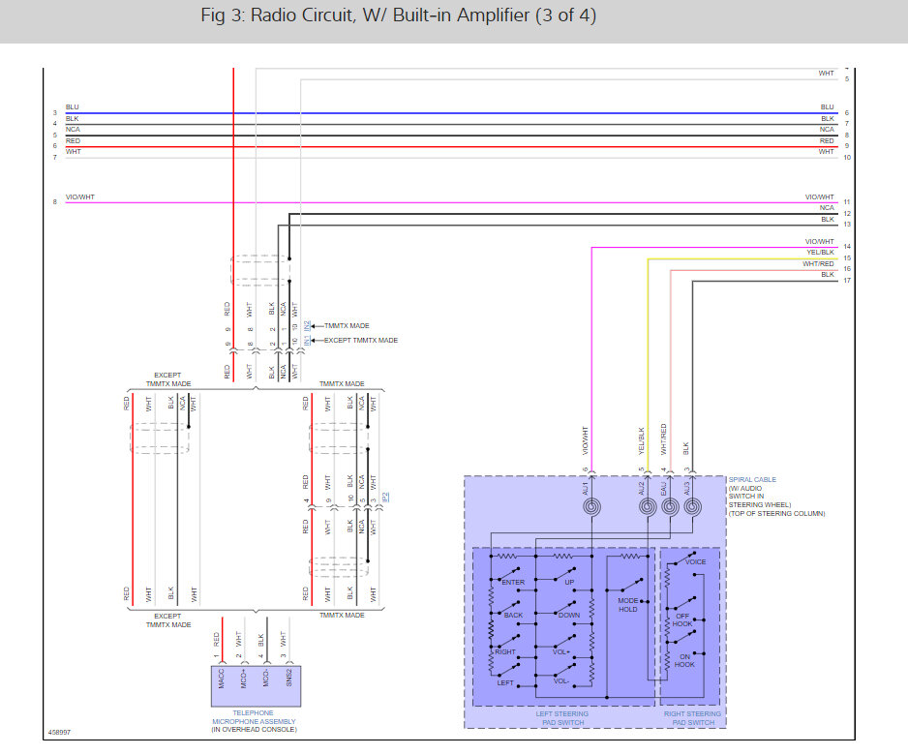Click the Left Steering Pad Switch label

coord(562,718)
